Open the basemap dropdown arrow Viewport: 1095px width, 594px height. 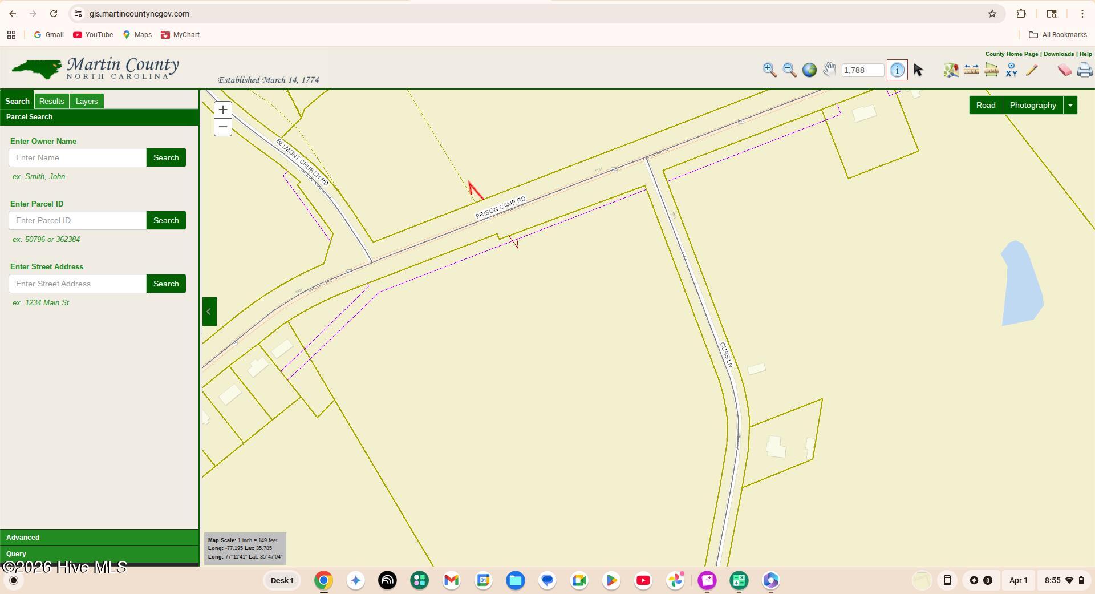(1070, 106)
